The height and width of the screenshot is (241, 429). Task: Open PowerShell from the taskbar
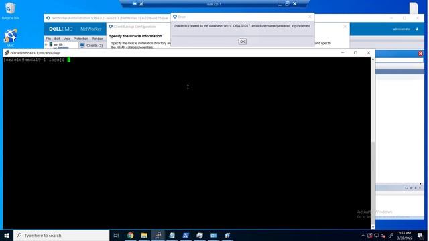pyautogui.click(x=186, y=235)
